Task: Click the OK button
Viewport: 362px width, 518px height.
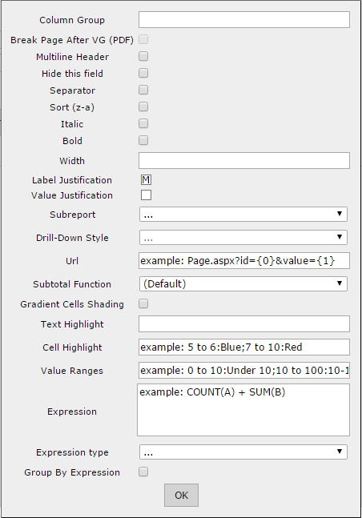Action: coord(181,496)
